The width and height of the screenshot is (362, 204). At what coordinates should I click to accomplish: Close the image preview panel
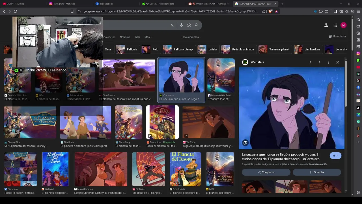point(337,62)
